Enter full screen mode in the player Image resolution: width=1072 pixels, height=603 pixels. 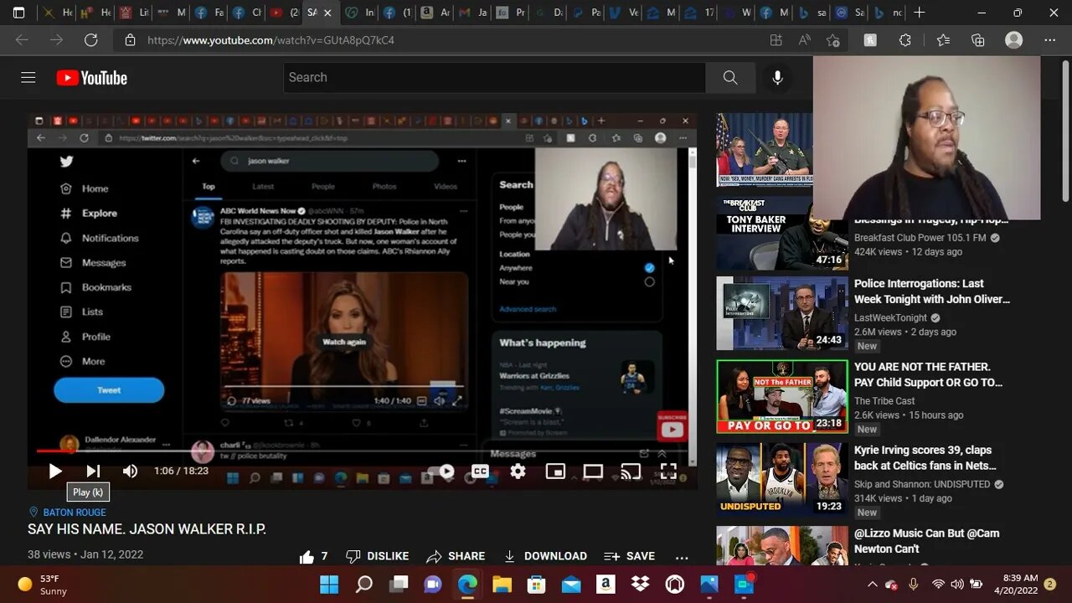(668, 472)
